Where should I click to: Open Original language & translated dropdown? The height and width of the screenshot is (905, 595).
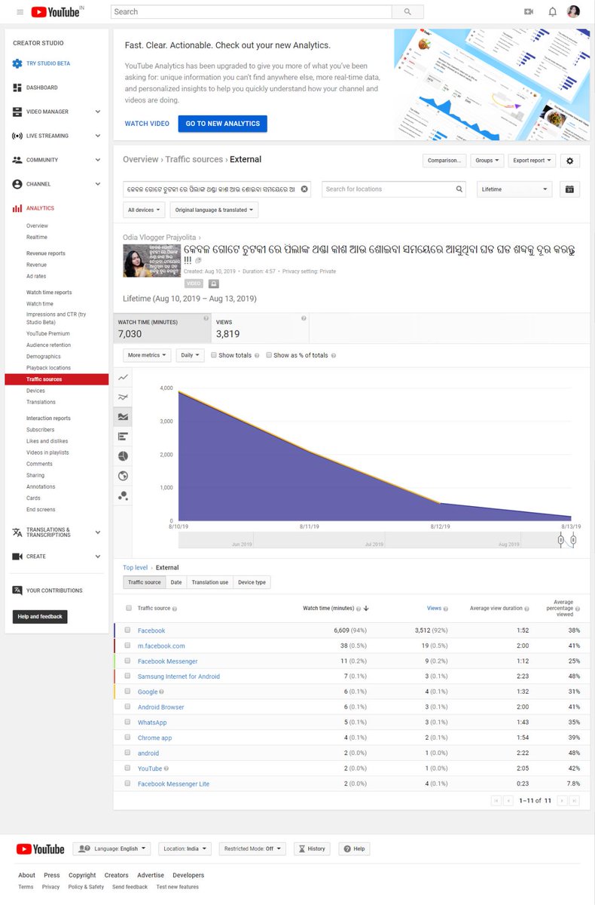pyautogui.click(x=214, y=210)
